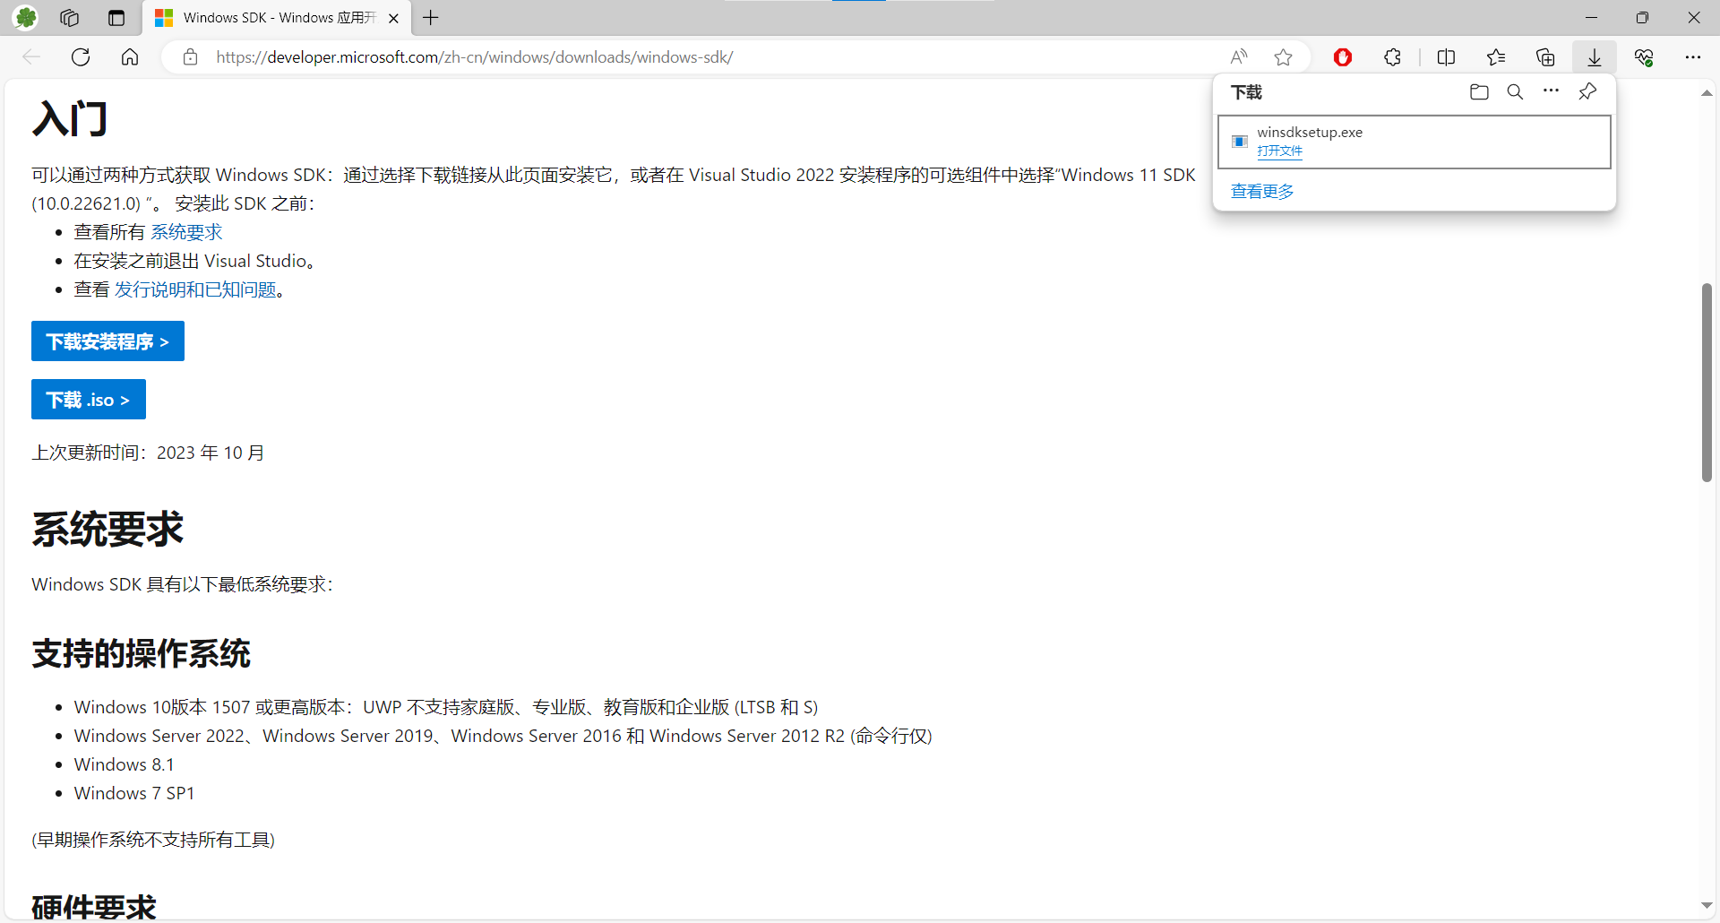Click the 打开文件 link
1720x923 pixels.
(1279, 151)
